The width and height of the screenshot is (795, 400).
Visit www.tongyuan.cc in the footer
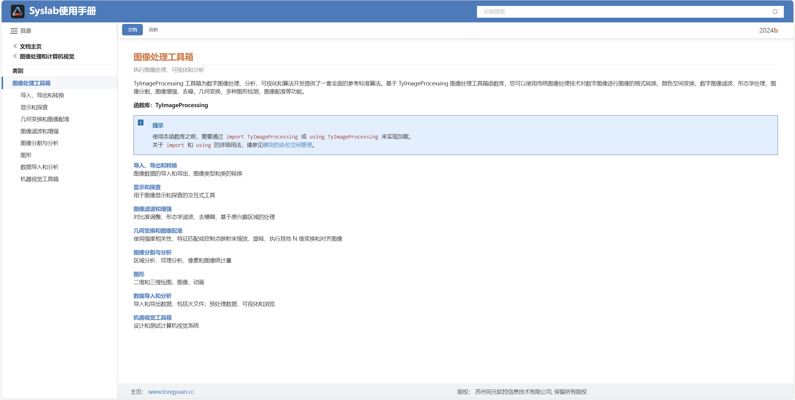click(x=171, y=392)
